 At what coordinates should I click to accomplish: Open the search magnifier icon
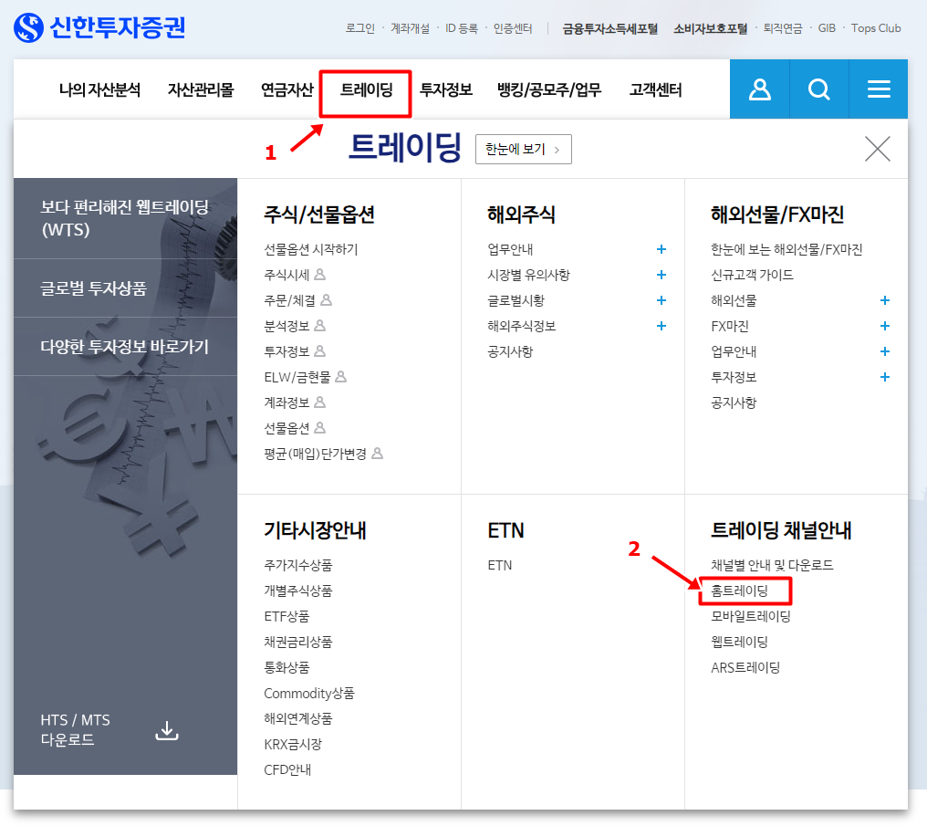[x=818, y=89]
